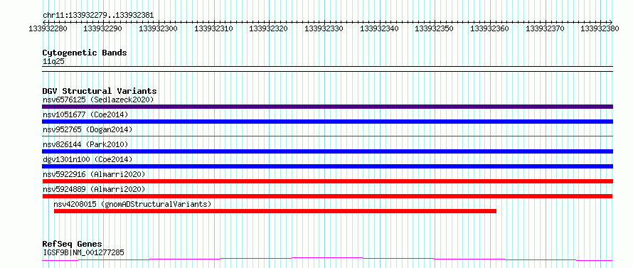Click the dark purple nsv6576125 variant bar
Screen dimensions: 633x268
click(327, 107)
